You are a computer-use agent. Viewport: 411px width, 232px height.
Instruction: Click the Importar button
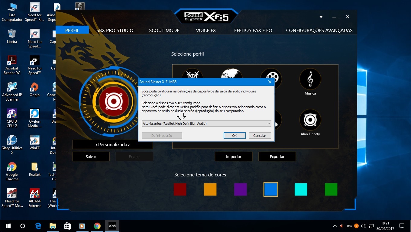(x=234, y=156)
